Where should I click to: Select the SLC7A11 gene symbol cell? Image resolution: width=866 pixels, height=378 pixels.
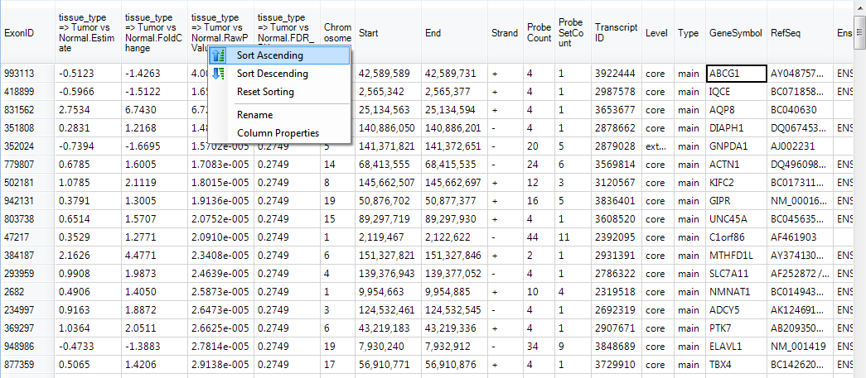tap(736, 273)
